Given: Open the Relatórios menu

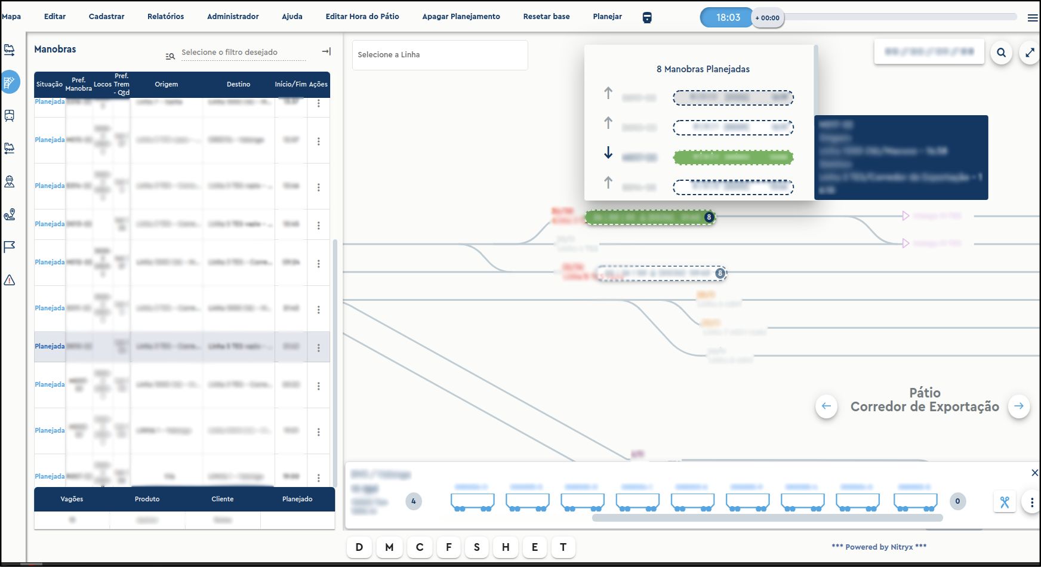Looking at the screenshot, I should tap(165, 17).
